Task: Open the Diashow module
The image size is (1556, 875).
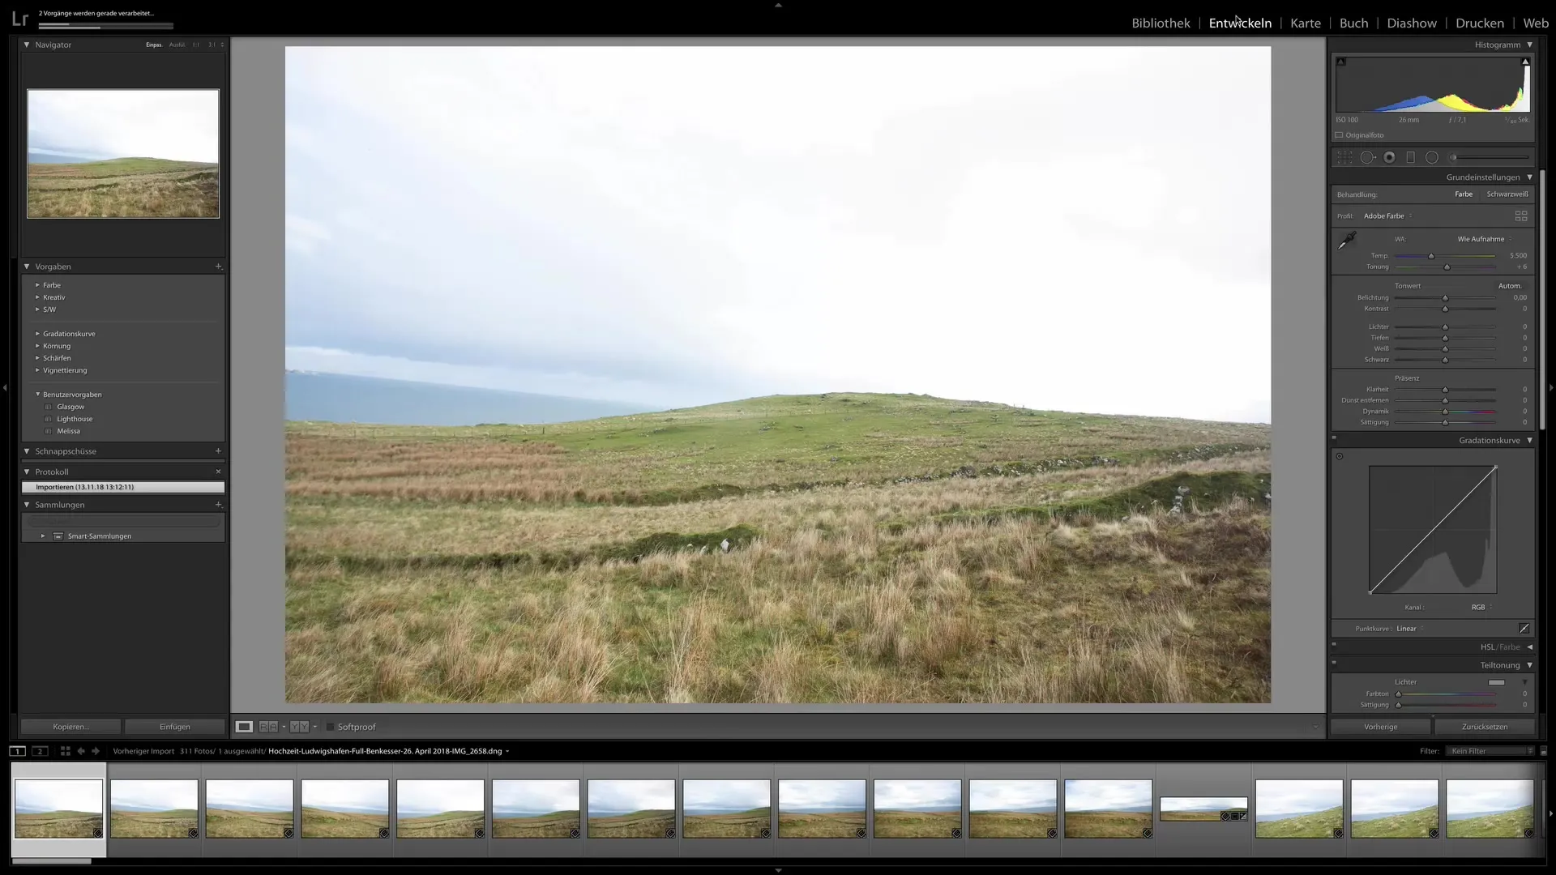Action: pos(1412,23)
